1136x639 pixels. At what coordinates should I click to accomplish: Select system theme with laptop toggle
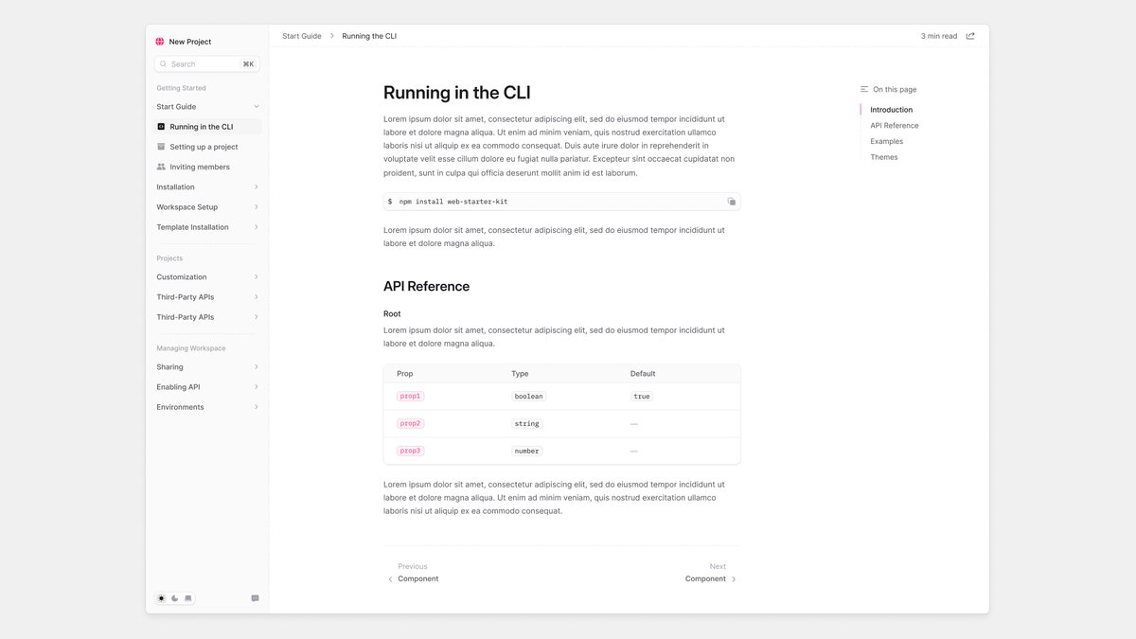coord(187,597)
